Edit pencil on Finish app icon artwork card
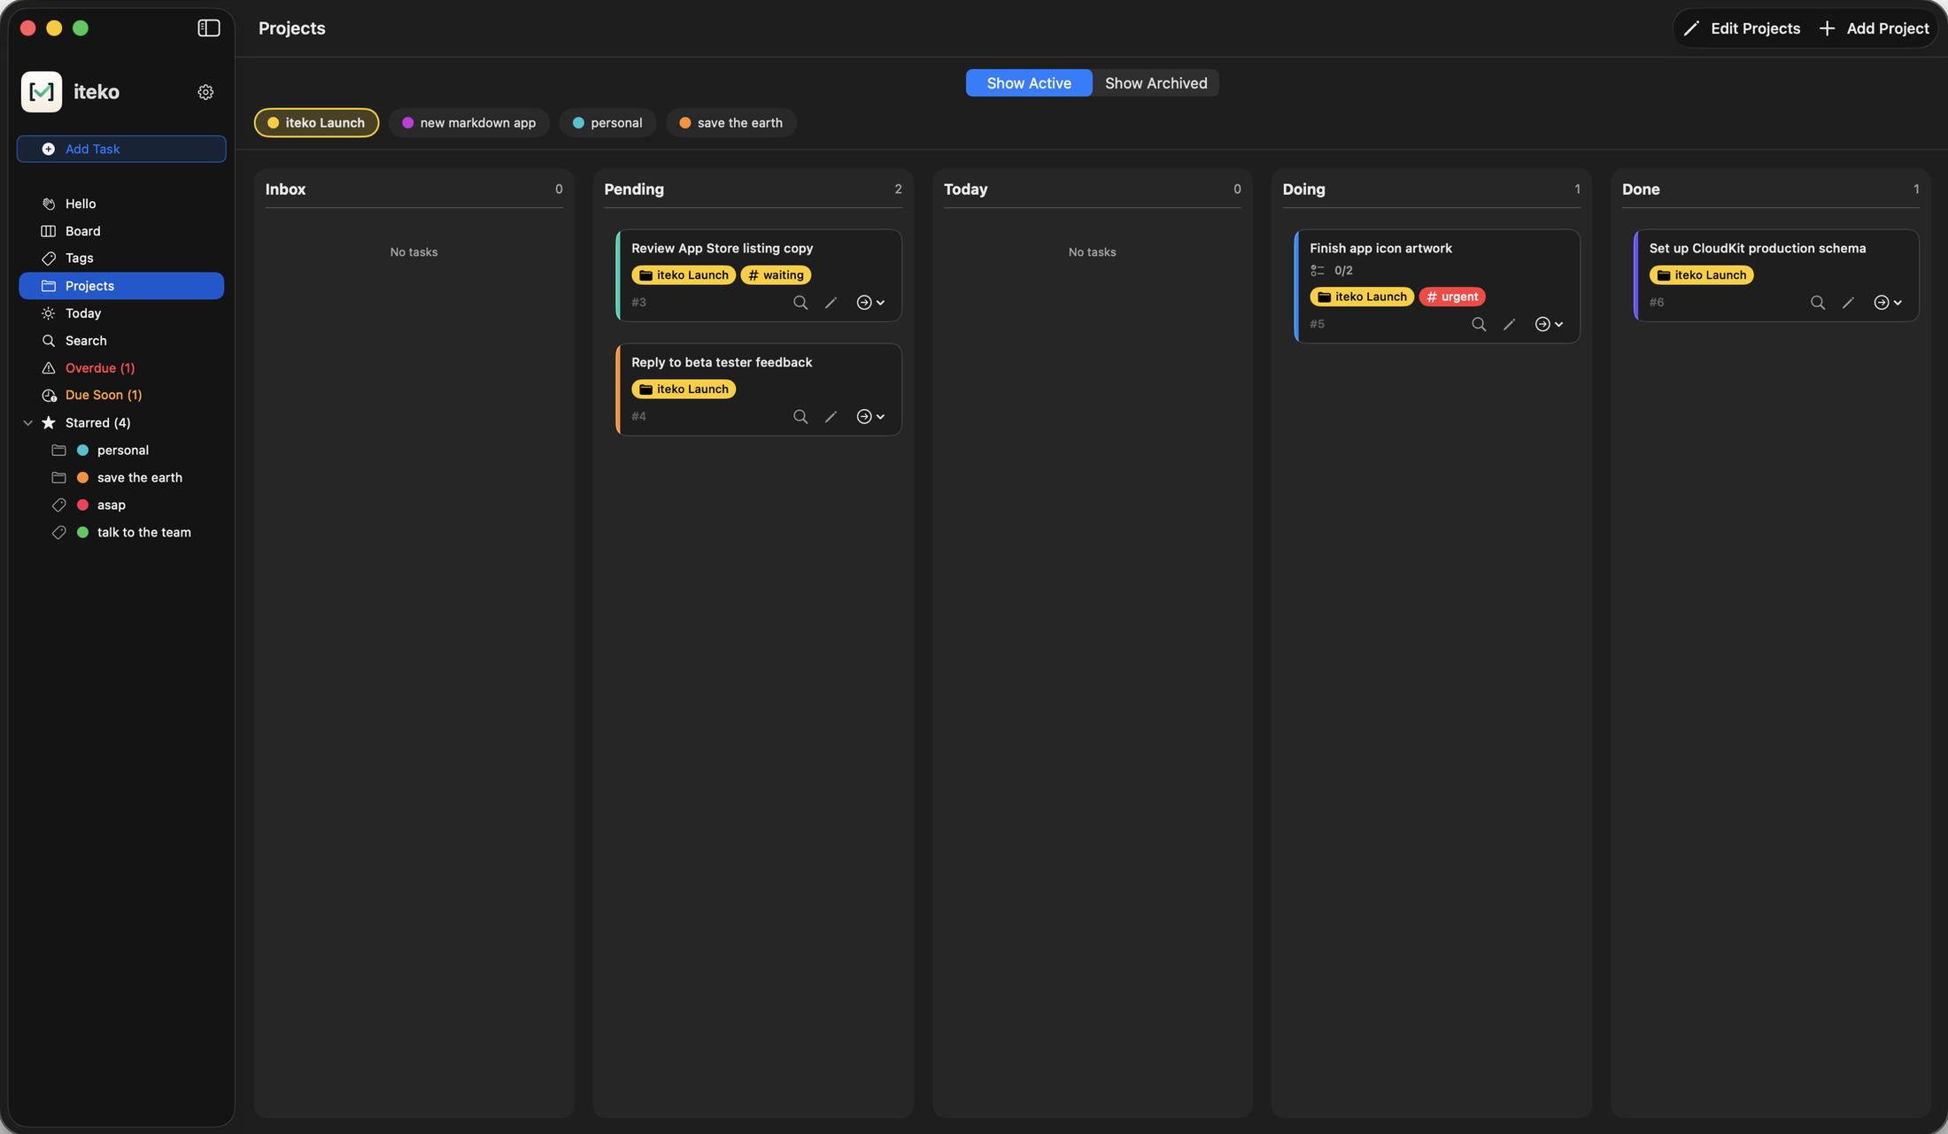1948x1134 pixels. [x=1509, y=325]
